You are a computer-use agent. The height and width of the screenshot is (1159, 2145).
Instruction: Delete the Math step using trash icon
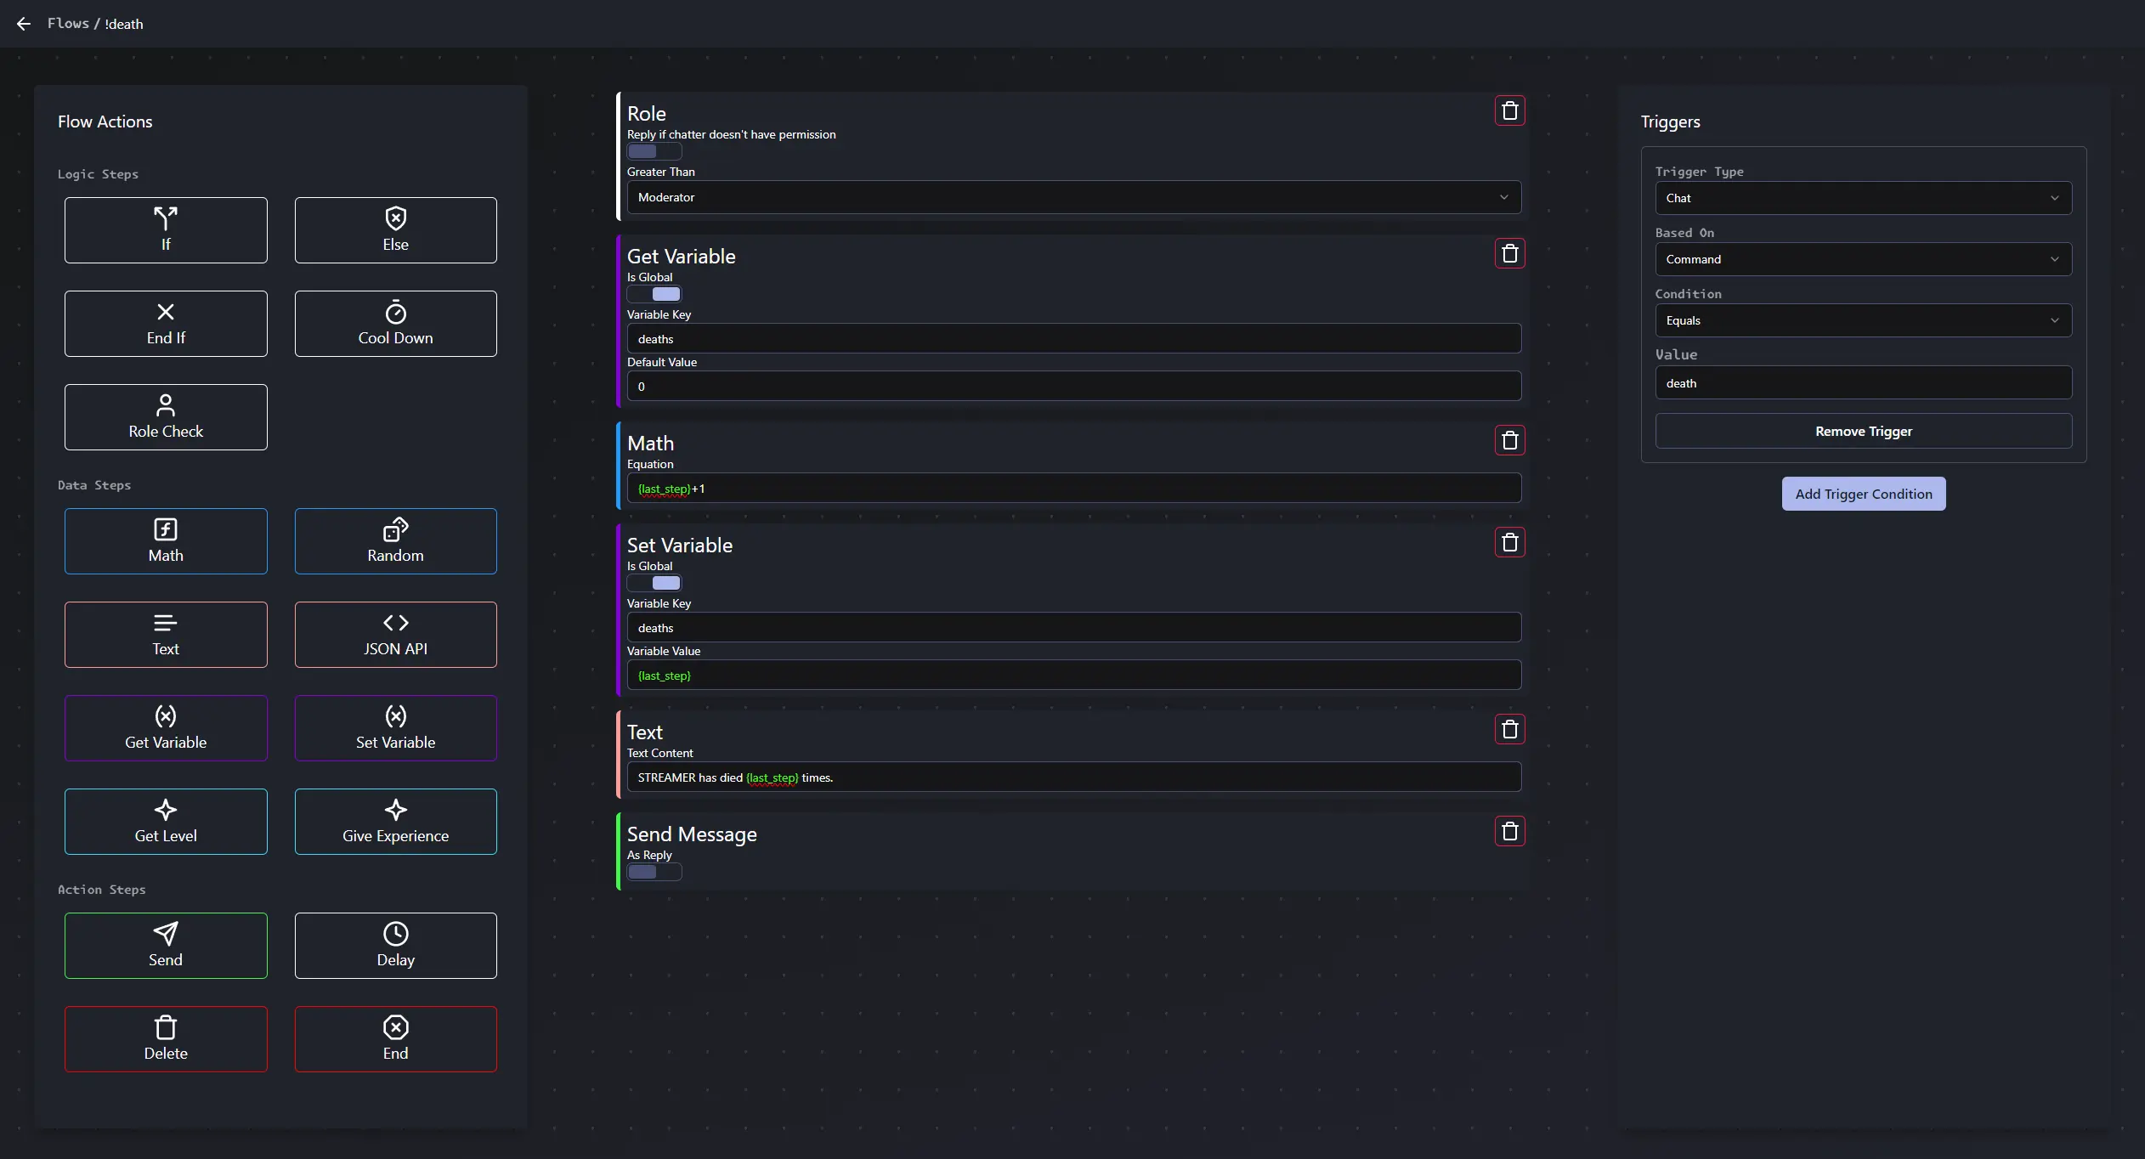pyautogui.click(x=1508, y=441)
